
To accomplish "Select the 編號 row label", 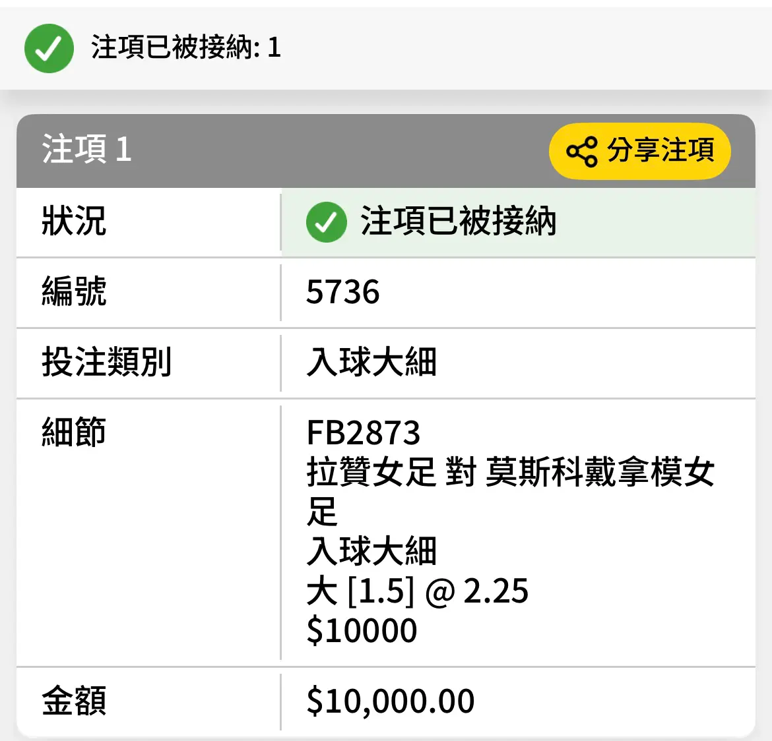I will [74, 291].
